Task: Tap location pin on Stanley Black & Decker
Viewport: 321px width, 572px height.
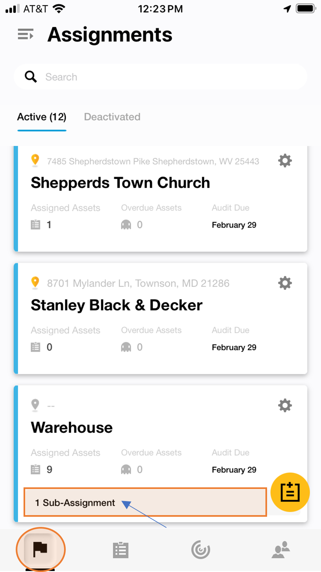Action: click(x=35, y=283)
